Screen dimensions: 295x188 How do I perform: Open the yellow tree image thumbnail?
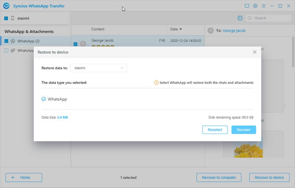[x=248, y=148]
